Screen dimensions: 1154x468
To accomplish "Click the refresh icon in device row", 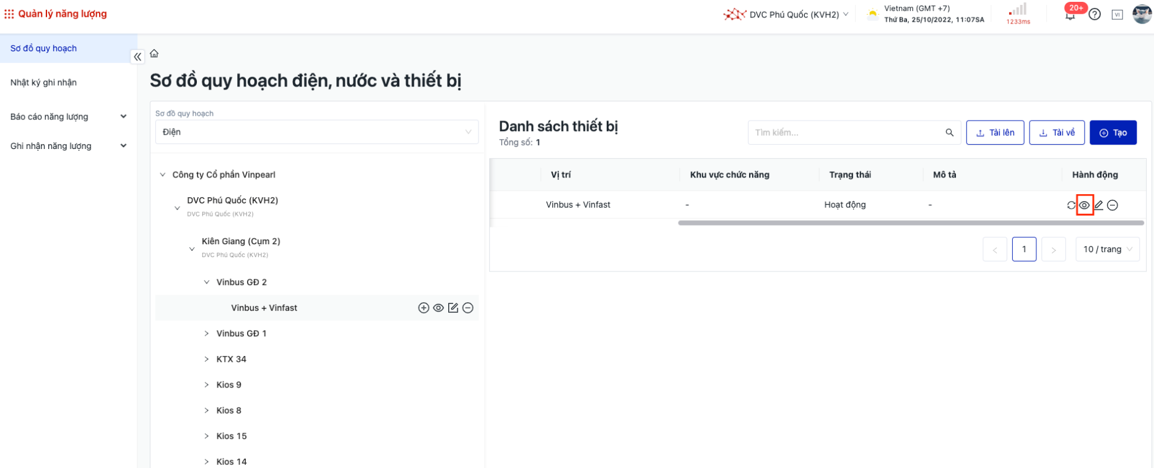I will pyautogui.click(x=1071, y=205).
